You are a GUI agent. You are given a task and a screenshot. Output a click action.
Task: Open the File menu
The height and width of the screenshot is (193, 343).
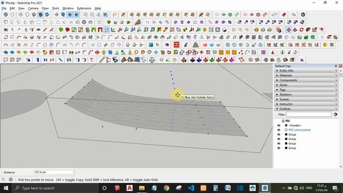tap(4, 9)
